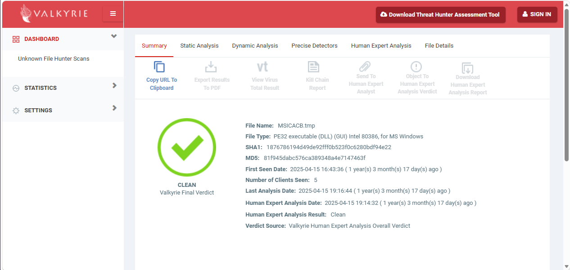The width and height of the screenshot is (570, 270).
Task: Open the View Virus Total Result icon
Action: 262,67
